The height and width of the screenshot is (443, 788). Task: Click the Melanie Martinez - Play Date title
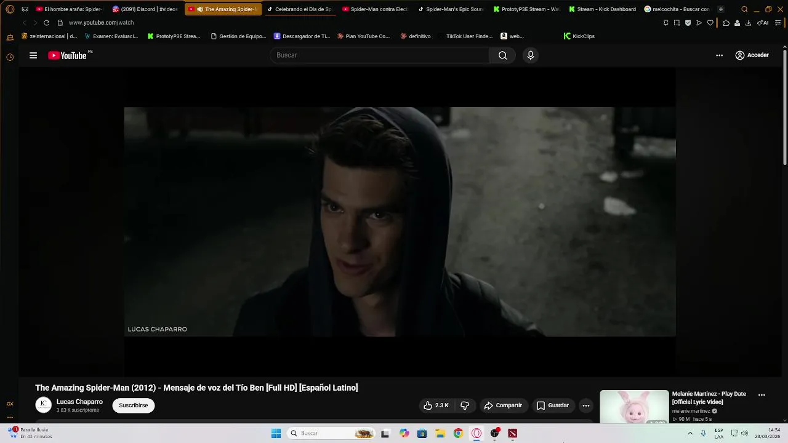tap(709, 398)
